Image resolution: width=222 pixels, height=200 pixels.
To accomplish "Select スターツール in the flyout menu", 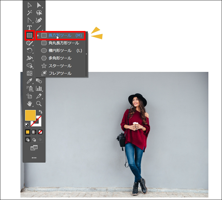I will (x=60, y=66).
